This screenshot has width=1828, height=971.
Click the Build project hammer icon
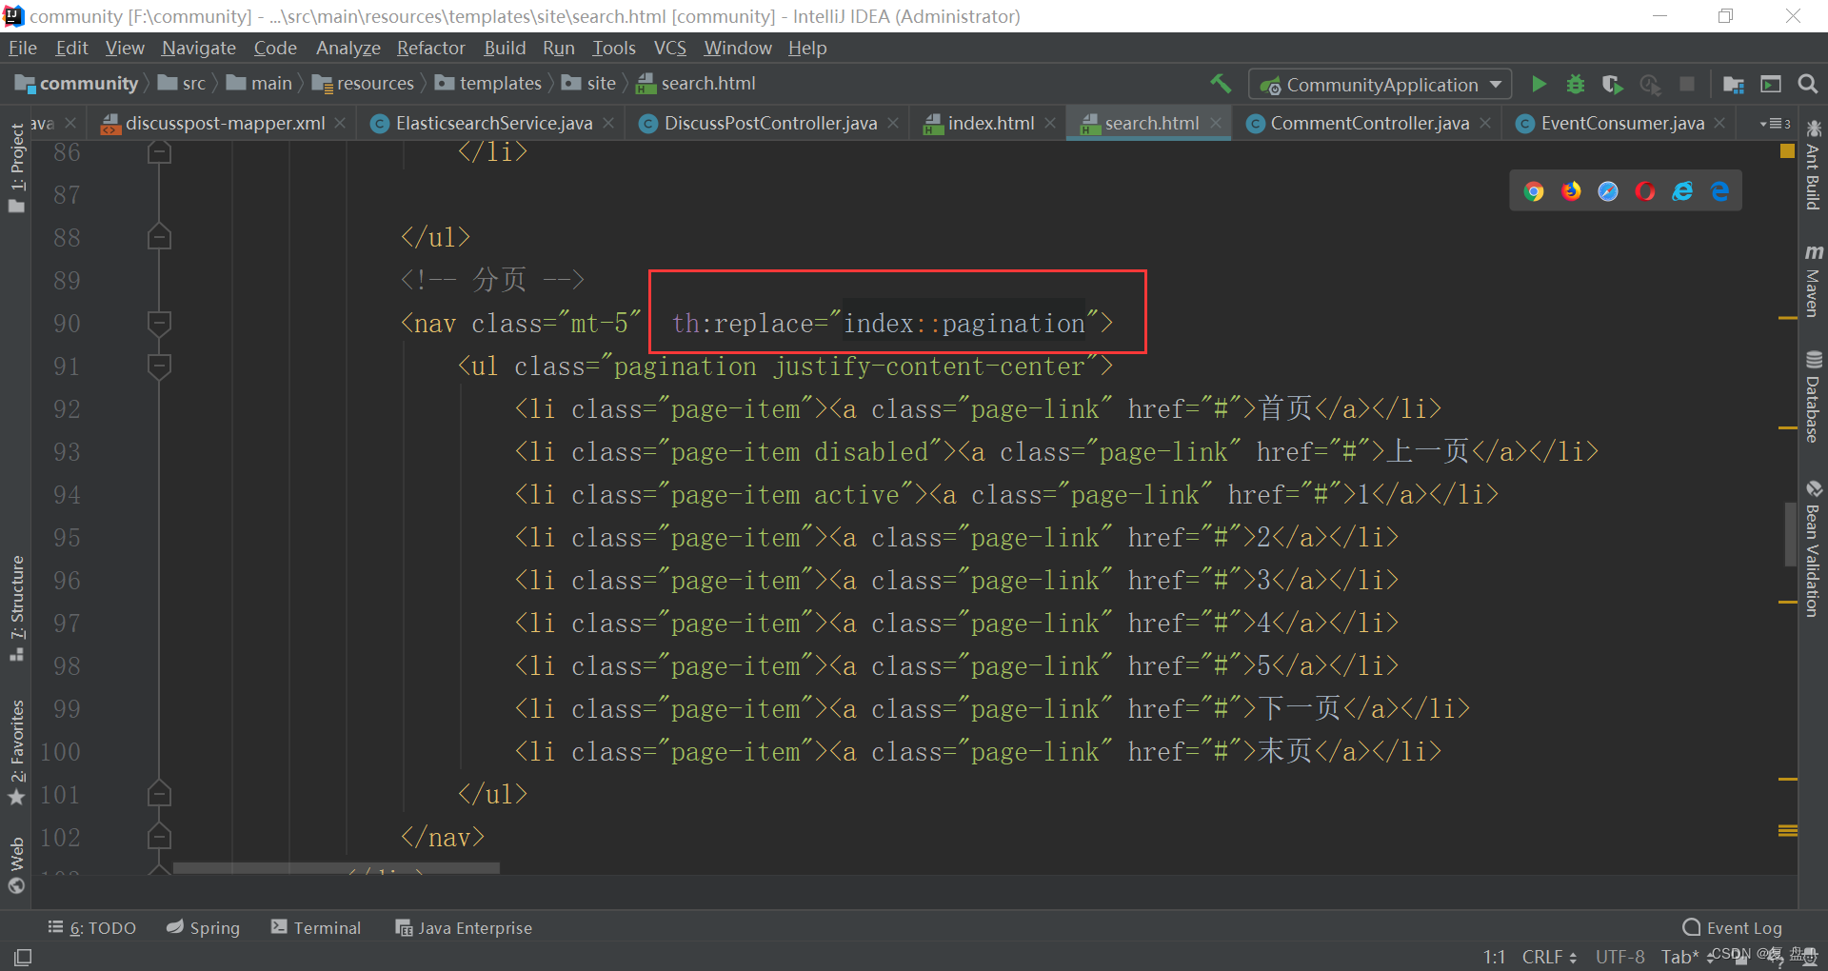click(1221, 84)
